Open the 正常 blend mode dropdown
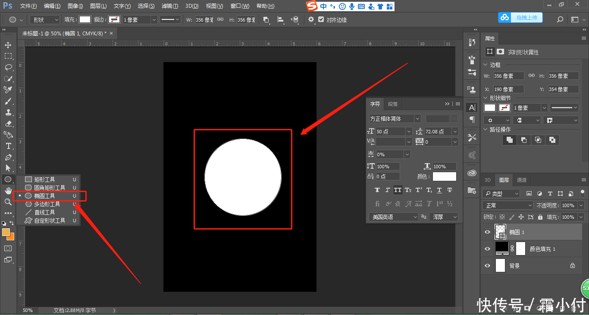The image size is (589, 315). click(508, 205)
